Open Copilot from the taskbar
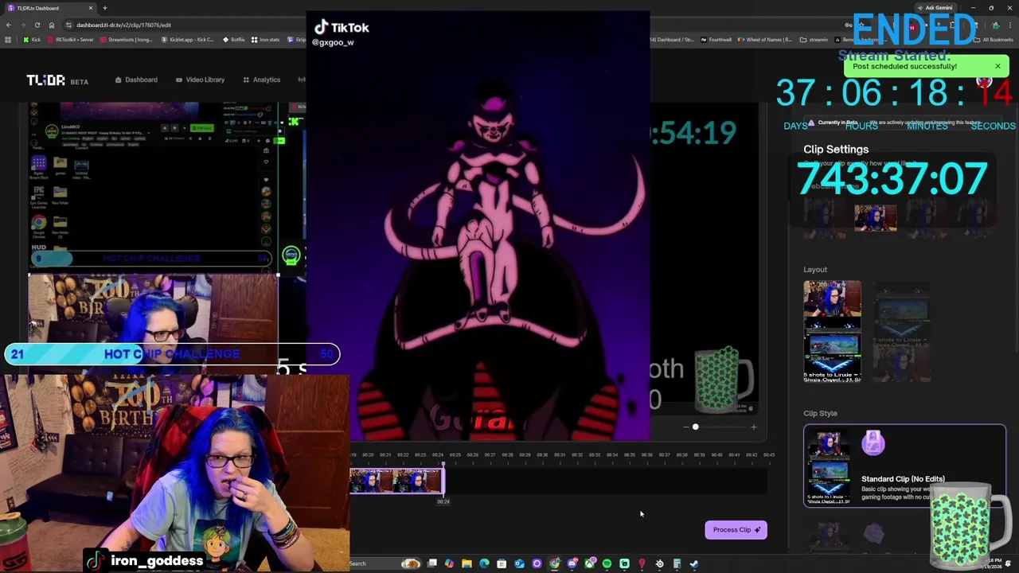The width and height of the screenshot is (1019, 573). click(x=449, y=563)
